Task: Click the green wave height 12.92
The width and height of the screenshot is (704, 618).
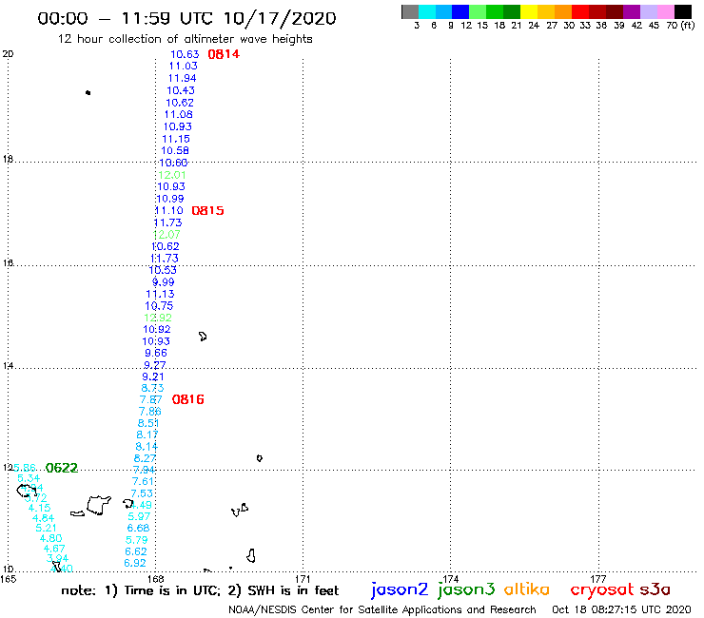Action: 158,318
